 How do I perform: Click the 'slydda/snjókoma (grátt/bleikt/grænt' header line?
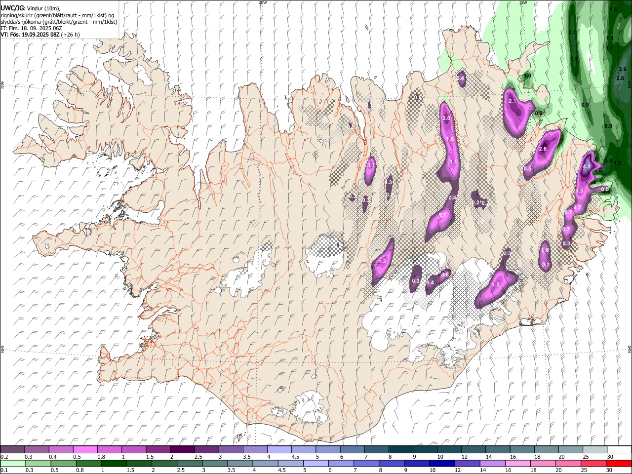pos(59,22)
